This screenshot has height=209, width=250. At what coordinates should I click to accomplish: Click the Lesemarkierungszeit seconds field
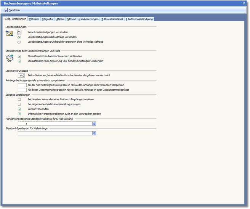22,76
